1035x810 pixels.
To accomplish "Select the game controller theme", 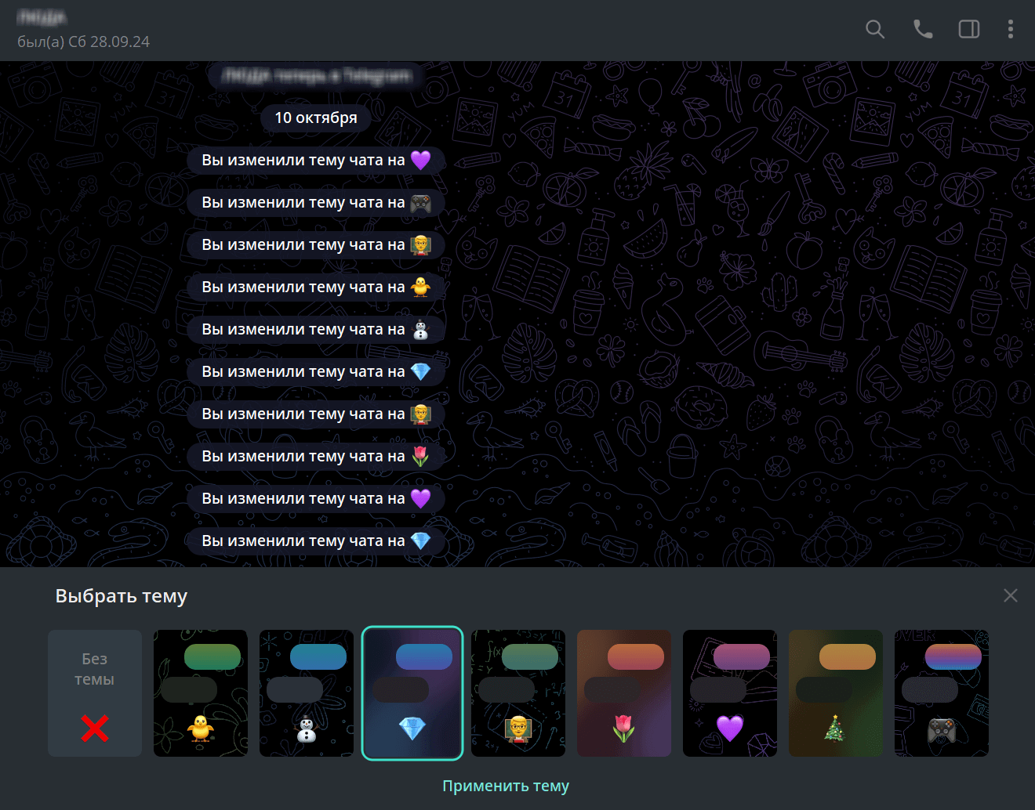I will [x=942, y=693].
